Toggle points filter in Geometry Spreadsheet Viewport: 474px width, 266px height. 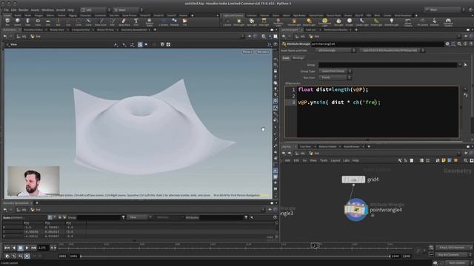pos(50,217)
